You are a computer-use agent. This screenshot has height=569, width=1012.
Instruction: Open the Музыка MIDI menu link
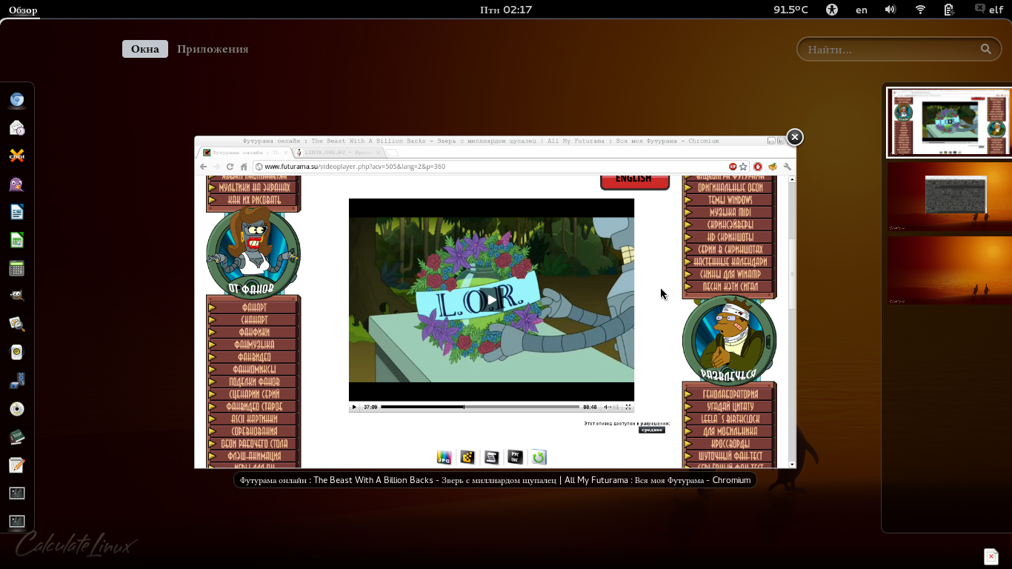pos(730,213)
